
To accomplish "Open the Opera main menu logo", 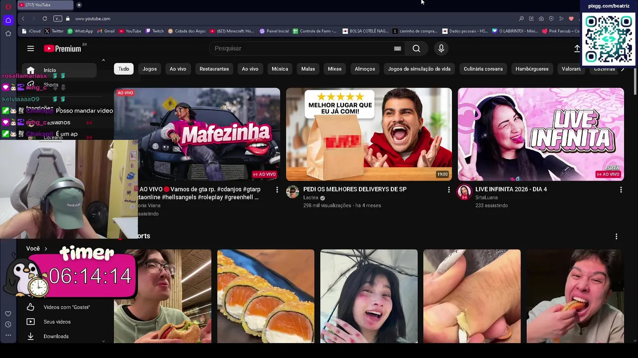I will [8, 6].
